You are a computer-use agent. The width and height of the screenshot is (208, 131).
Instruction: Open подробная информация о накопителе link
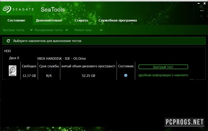click(163, 75)
